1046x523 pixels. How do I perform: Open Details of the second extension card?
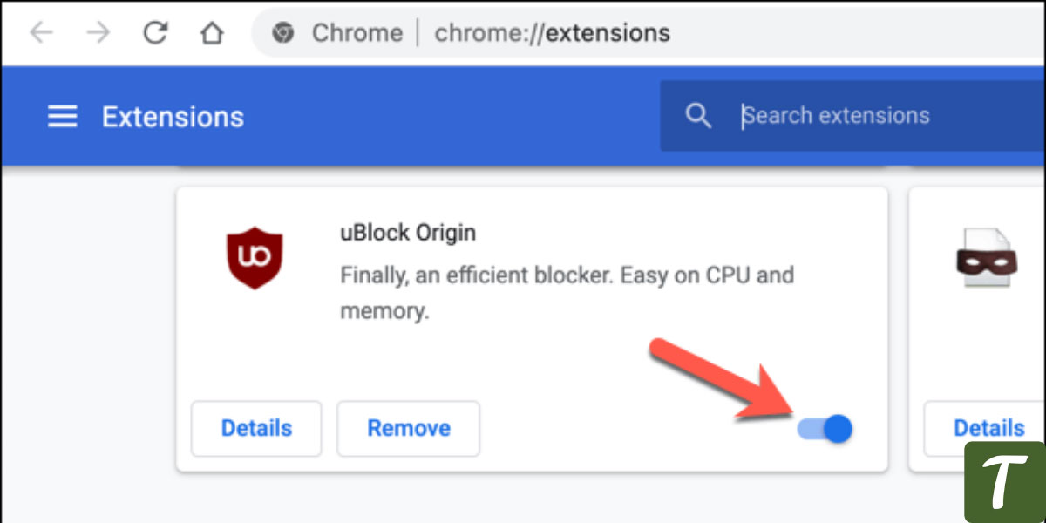click(x=988, y=428)
